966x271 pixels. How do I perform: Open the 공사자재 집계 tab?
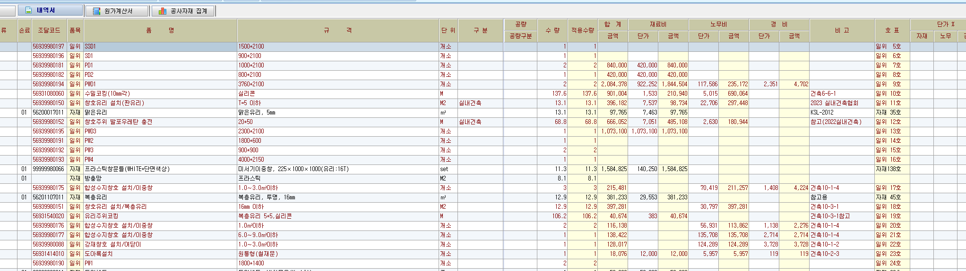point(188,11)
